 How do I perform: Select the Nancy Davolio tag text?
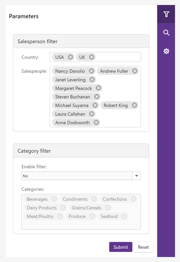(x=70, y=71)
